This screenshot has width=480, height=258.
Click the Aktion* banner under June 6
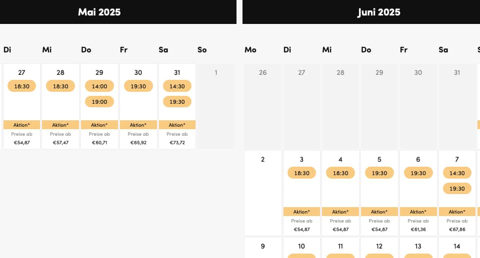pyautogui.click(x=418, y=212)
